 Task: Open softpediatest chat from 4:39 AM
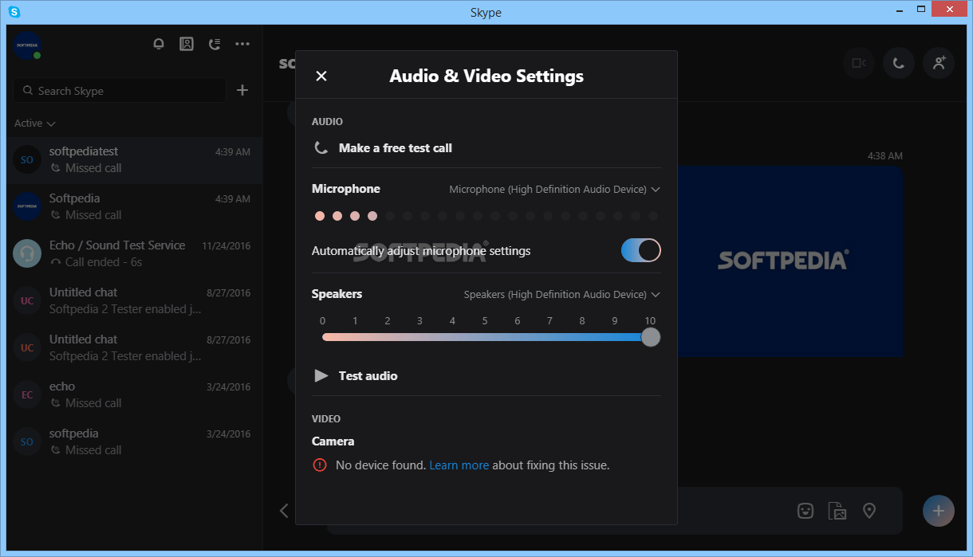pos(135,159)
